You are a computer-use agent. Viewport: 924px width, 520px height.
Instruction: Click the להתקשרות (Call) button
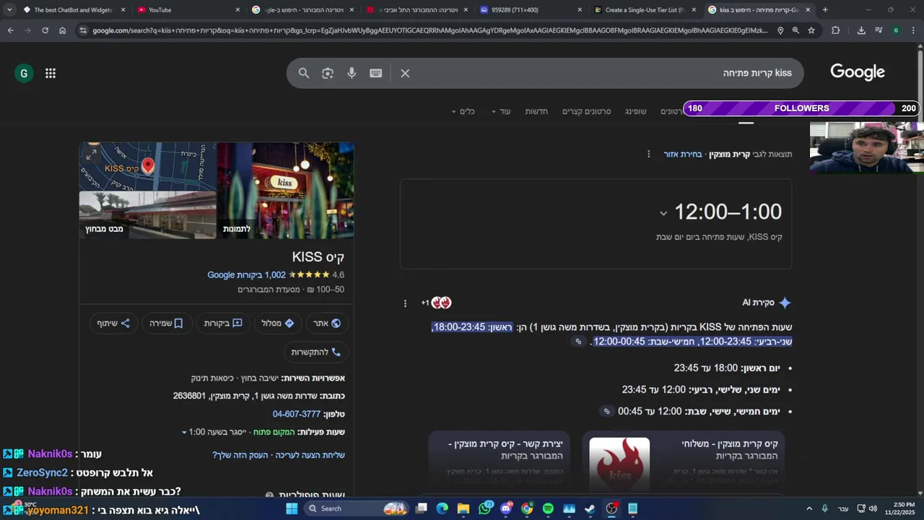click(x=316, y=352)
